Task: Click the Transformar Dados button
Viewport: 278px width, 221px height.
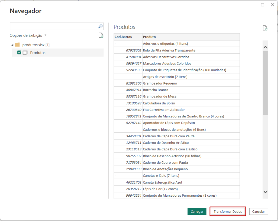Action: tap(228, 212)
